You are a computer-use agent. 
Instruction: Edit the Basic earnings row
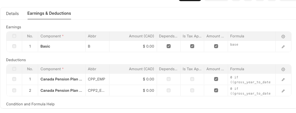pyautogui.click(x=283, y=47)
